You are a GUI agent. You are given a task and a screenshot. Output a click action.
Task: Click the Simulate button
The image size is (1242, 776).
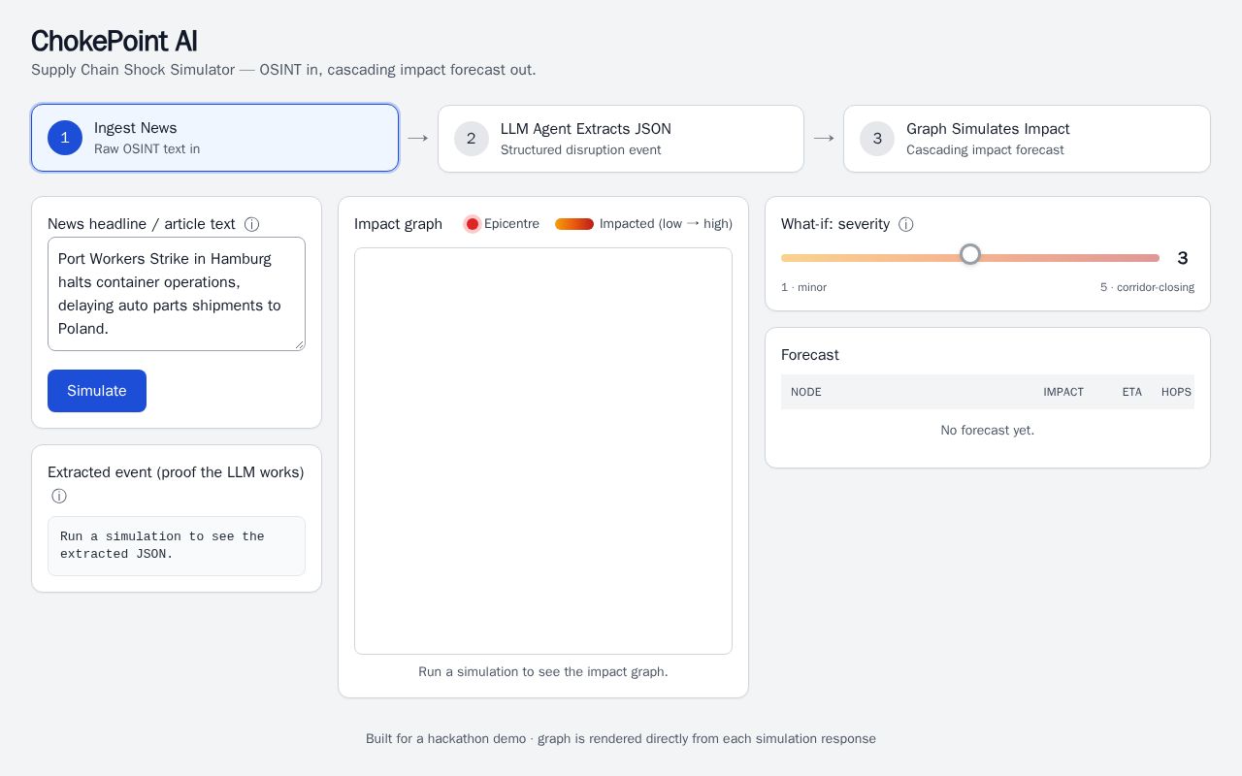[97, 391]
